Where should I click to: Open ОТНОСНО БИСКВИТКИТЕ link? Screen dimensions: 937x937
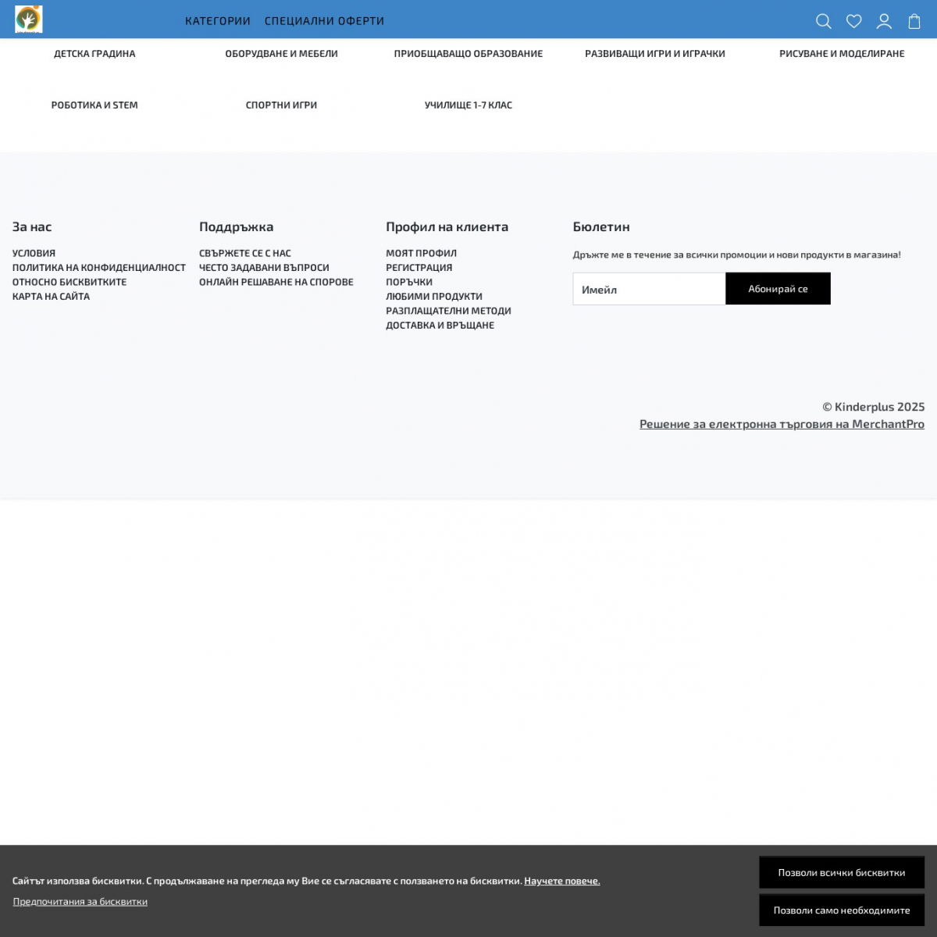click(x=69, y=282)
